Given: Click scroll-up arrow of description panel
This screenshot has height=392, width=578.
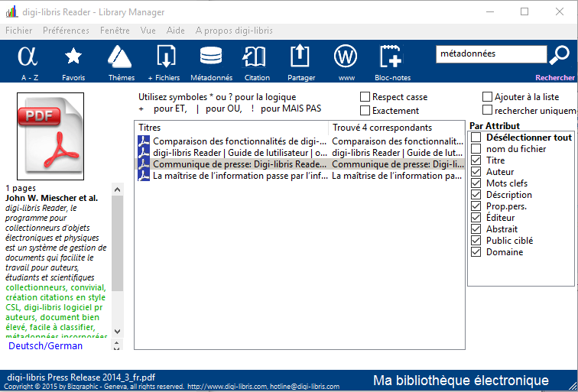Looking at the screenshot, I should click(x=118, y=190).
